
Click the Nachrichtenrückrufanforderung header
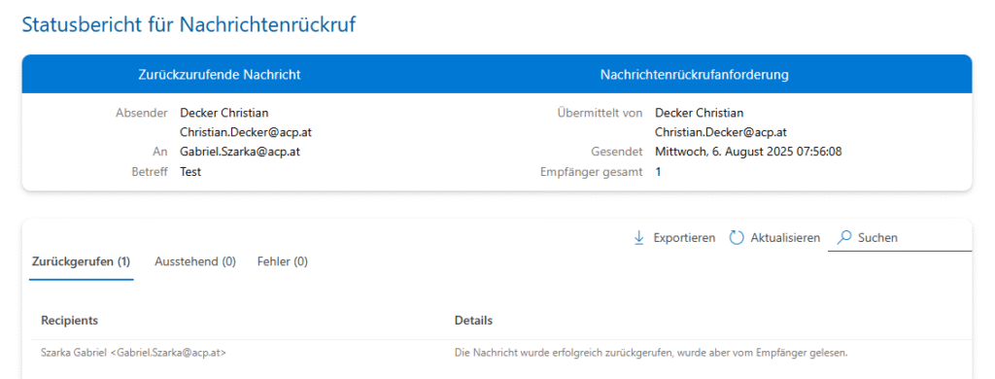coord(694,75)
